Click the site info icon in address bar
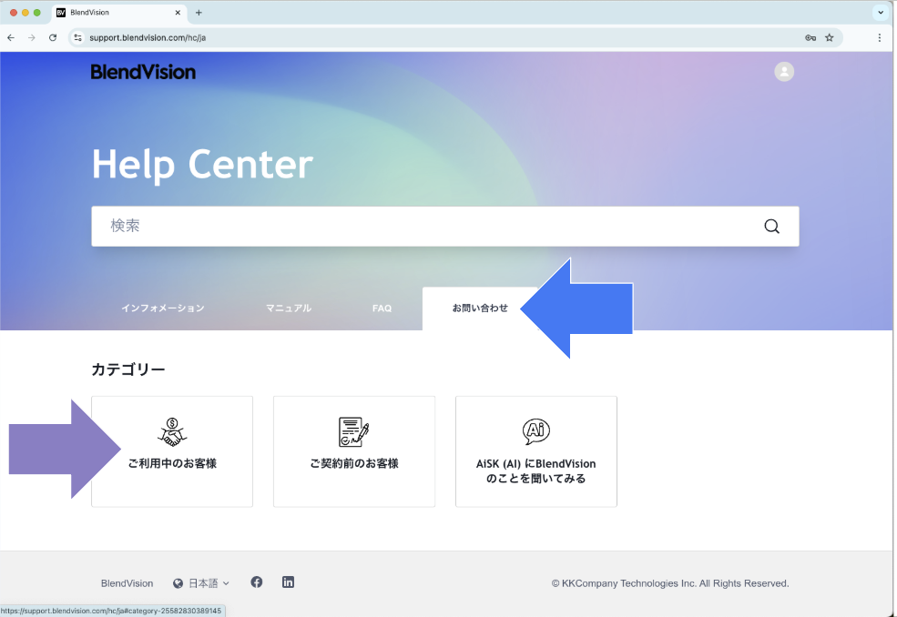The image size is (897, 617). [x=77, y=37]
